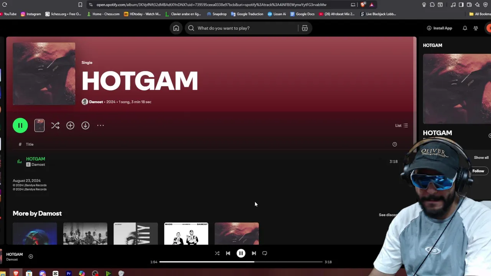Image resolution: width=491 pixels, height=276 pixels.
Task: Add now-playing HOTGAM to Liked Songs
Action: (31, 256)
